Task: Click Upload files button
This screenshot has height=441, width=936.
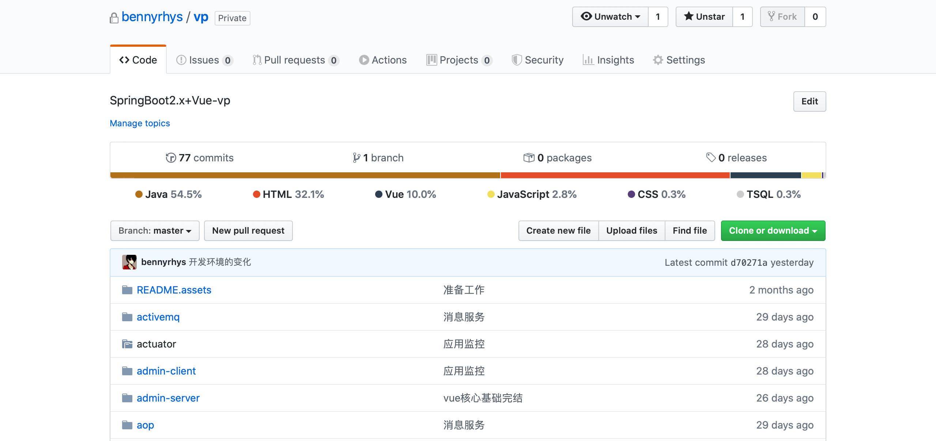Action: tap(632, 231)
